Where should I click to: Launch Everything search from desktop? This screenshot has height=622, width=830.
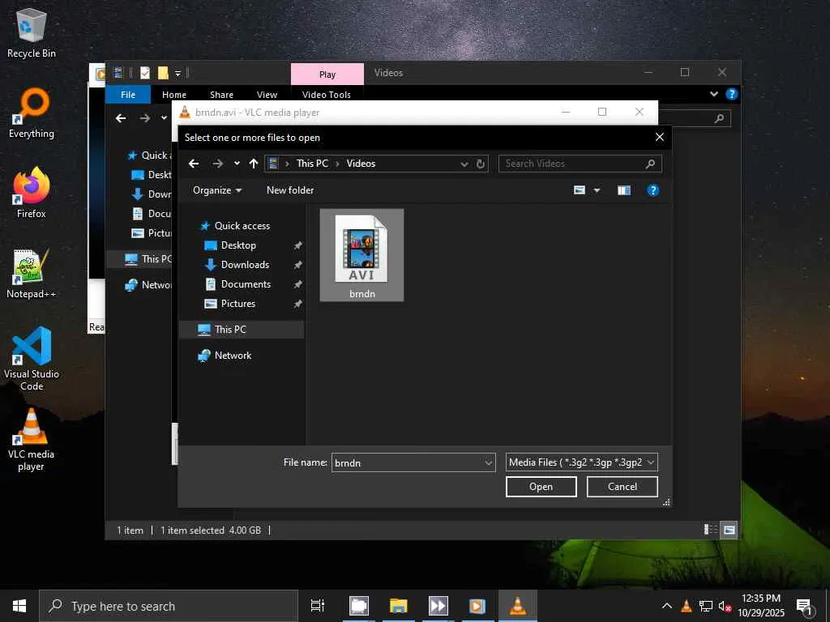[32, 113]
